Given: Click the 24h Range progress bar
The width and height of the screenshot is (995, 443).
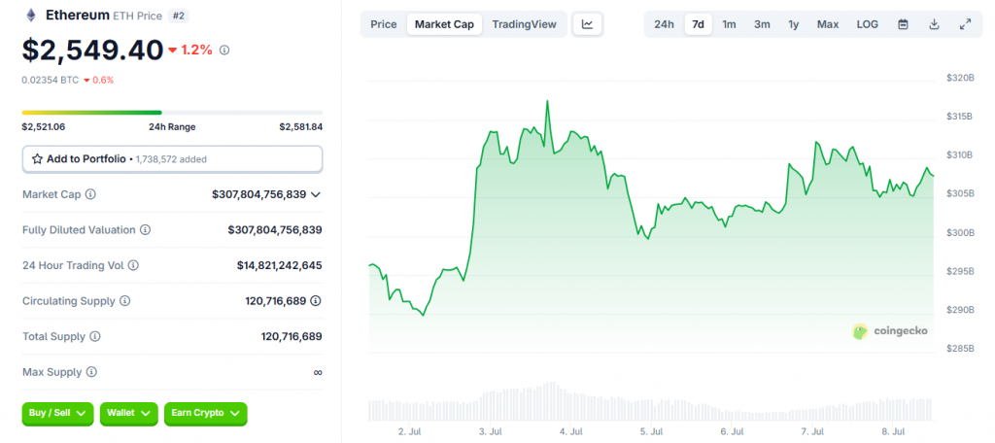Looking at the screenshot, I should pyautogui.click(x=172, y=113).
